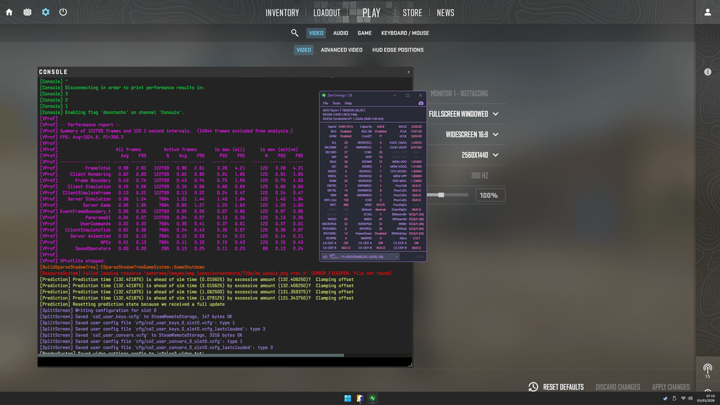
Task: Go to the home screen icon
Action: 9,13
